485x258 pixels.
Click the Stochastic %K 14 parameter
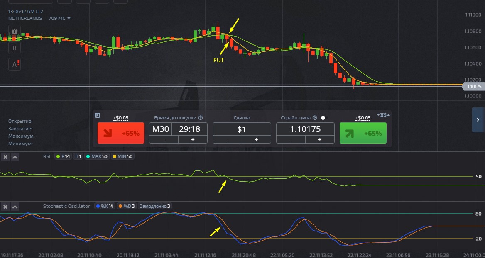(105, 206)
